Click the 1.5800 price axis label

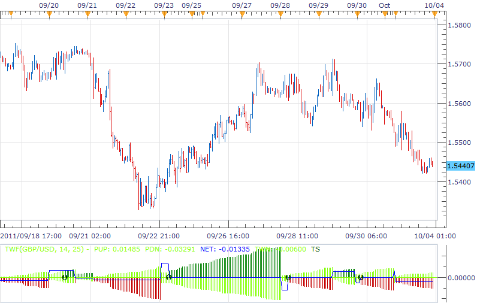point(459,25)
